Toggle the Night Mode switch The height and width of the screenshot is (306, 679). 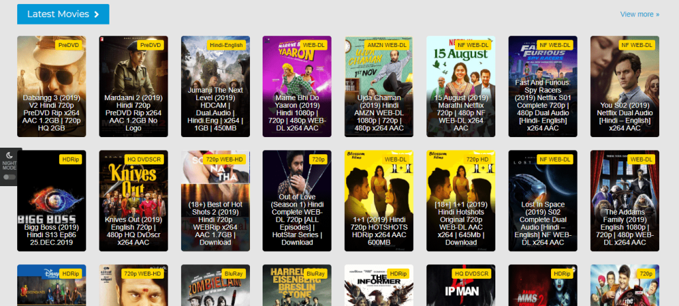click(x=9, y=177)
